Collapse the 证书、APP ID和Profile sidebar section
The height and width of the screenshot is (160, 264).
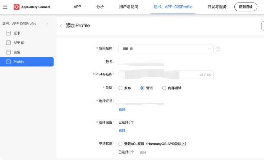(48, 24)
